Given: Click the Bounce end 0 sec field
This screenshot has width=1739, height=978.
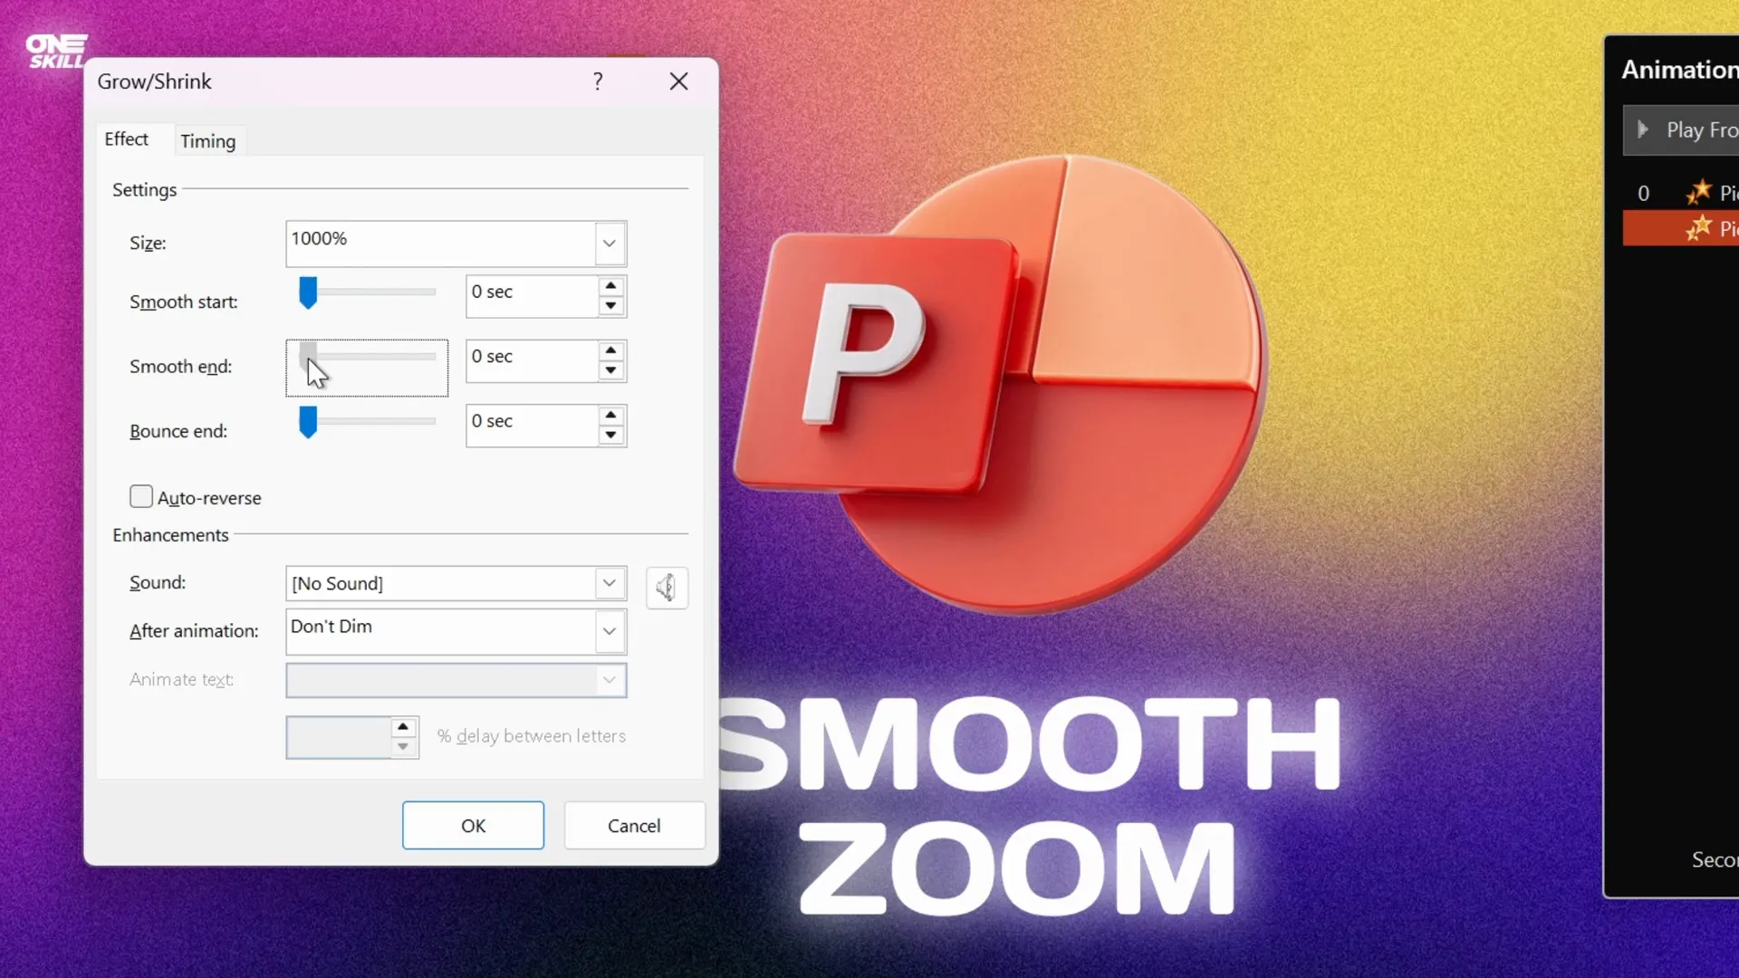Looking at the screenshot, I should pos(533,426).
